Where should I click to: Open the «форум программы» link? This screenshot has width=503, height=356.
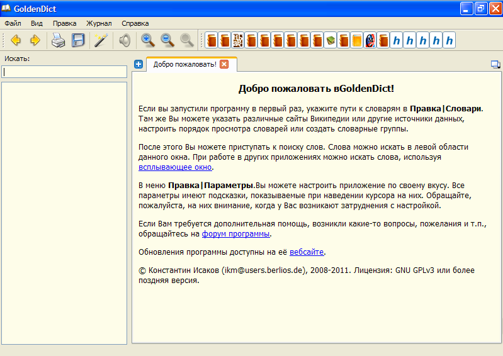pyautogui.click(x=235, y=234)
